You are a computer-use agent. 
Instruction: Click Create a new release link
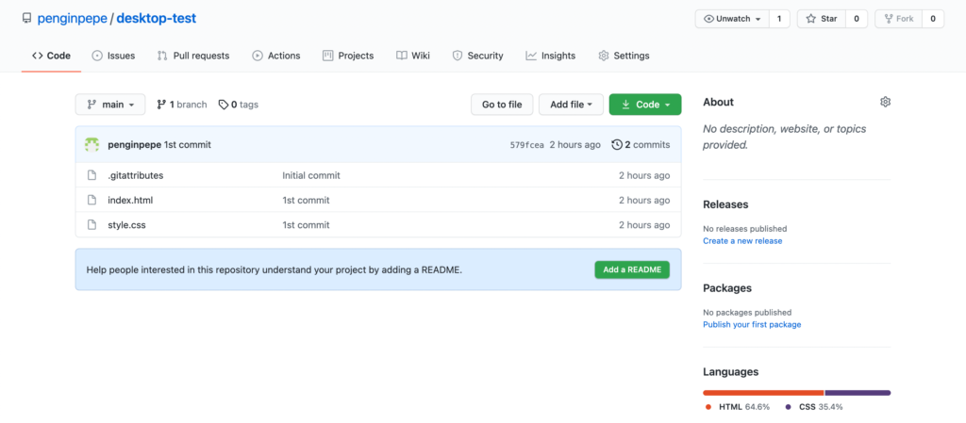point(742,241)
